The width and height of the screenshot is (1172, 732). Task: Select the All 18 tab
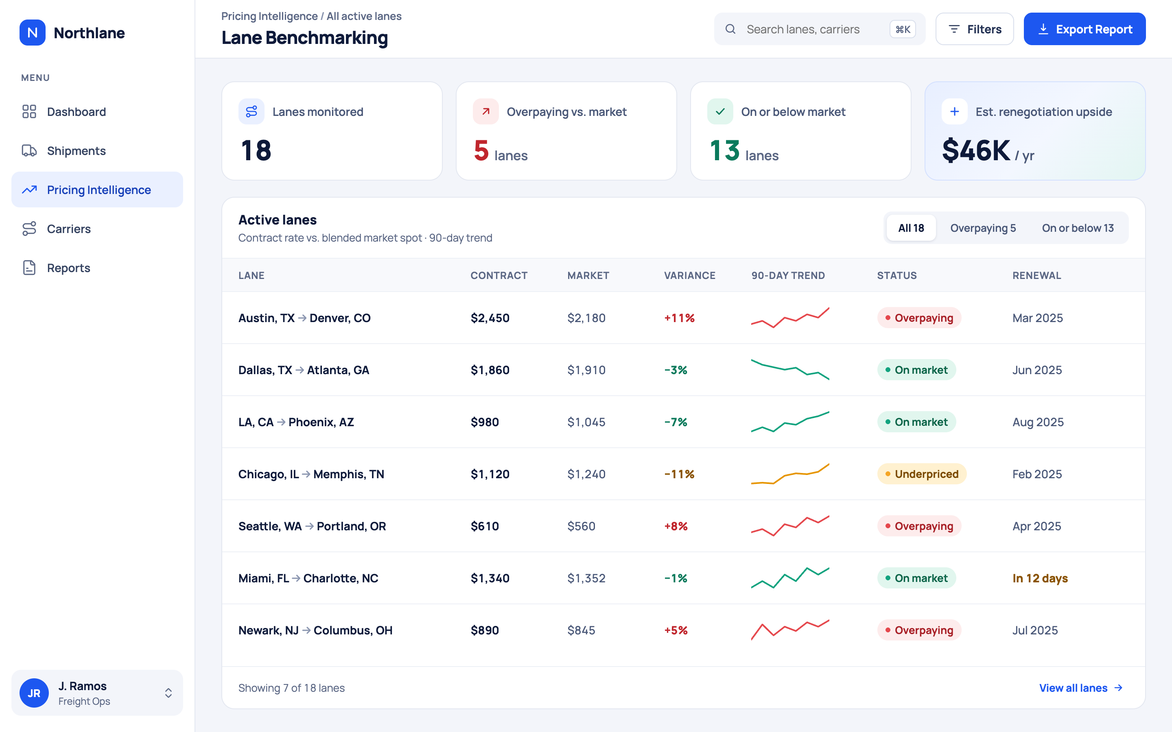(911, 228)
